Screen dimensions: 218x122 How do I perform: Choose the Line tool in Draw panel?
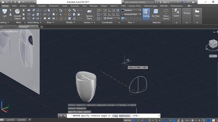[49, 14]
